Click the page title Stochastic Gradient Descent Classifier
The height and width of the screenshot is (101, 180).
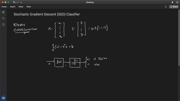[47, 14]
